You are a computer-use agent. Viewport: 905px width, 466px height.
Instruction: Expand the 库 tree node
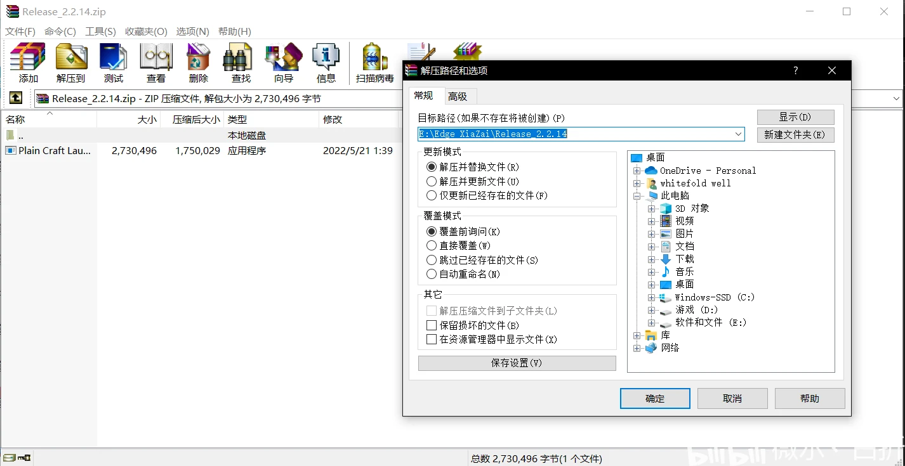click(637, 335)
